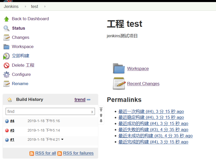Open build #4 link
Image resolution: width=216 pixels, height=164 pixels.
(x=12, y=121)
